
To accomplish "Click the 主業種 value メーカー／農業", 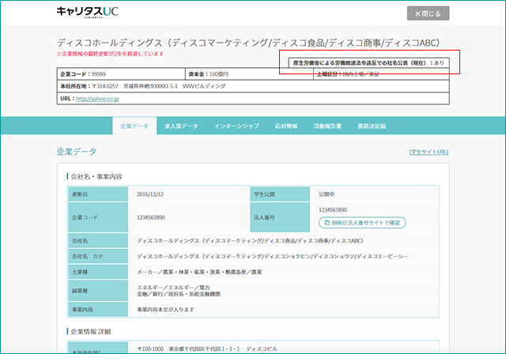I will [x=199, y=272].
